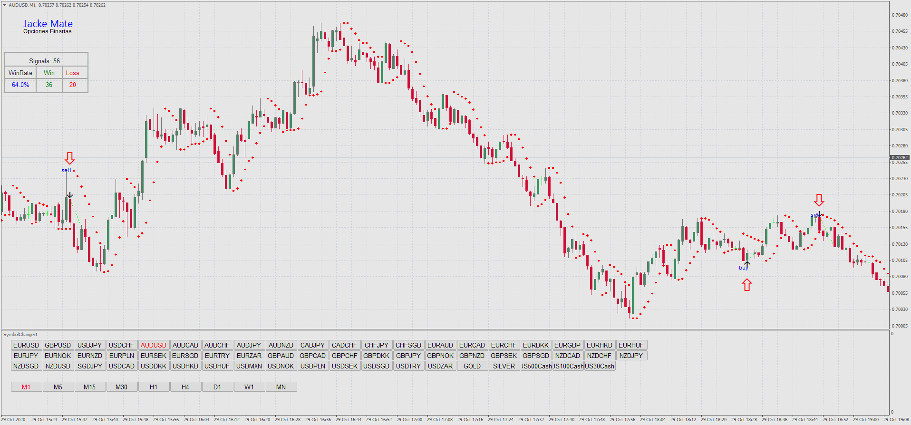Select the highlighted AUDUSD symbol button
The width and height of the screenshot is (911, 425).
pos(154,345)
